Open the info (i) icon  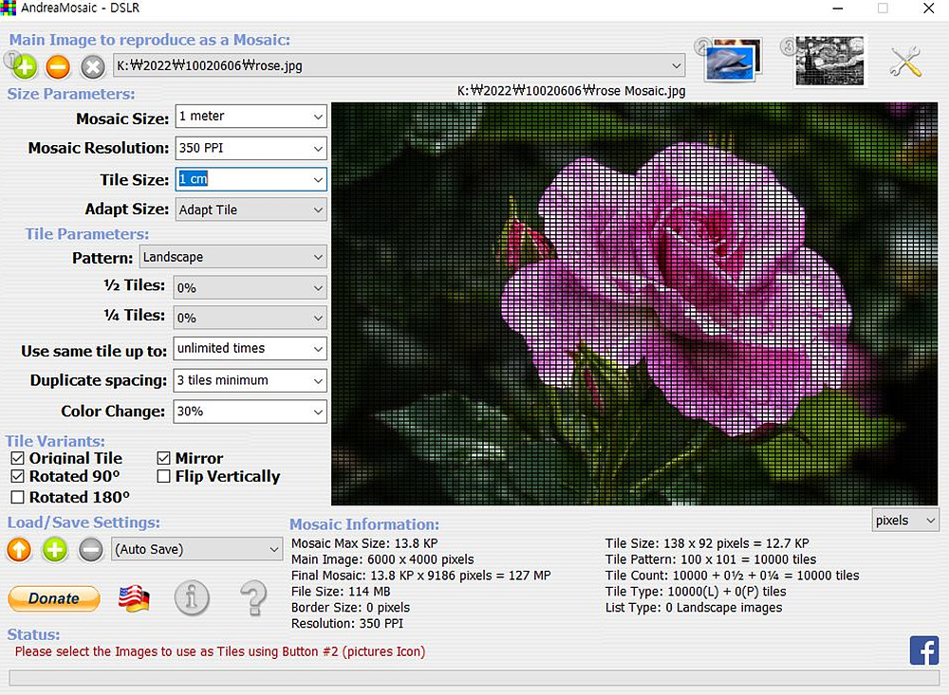[x=192, y=597]
